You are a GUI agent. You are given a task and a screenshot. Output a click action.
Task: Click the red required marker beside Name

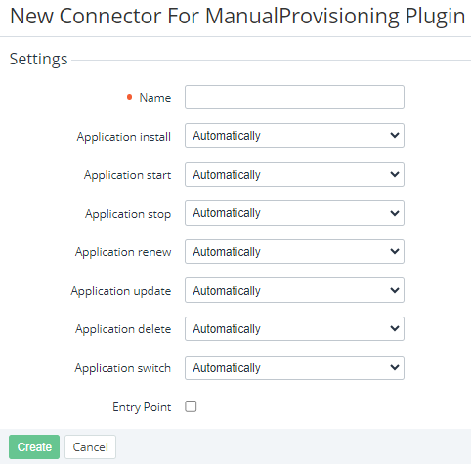129,97
